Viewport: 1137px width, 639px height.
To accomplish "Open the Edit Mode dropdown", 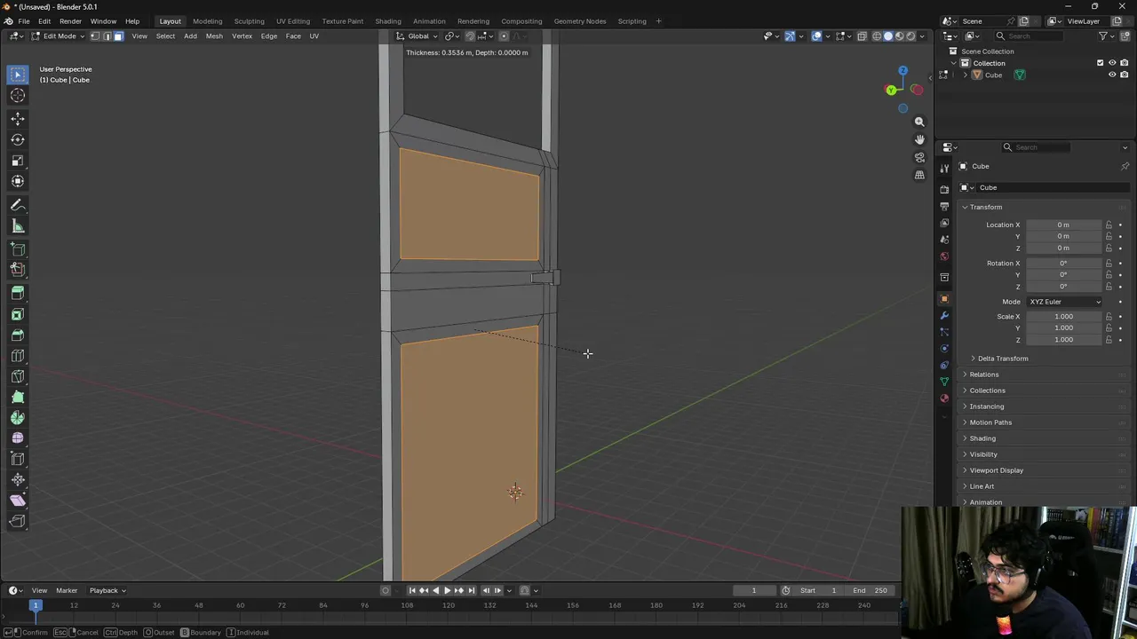I will tap(58, 36).
